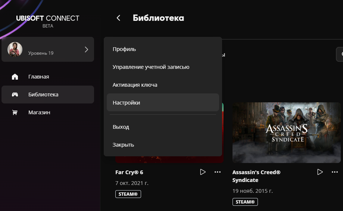The height and width of the screenshot is (211, 343).
Task: Choose Управление учетной записью menu entry
Action: pyautogui.click(x=151, y=67)
